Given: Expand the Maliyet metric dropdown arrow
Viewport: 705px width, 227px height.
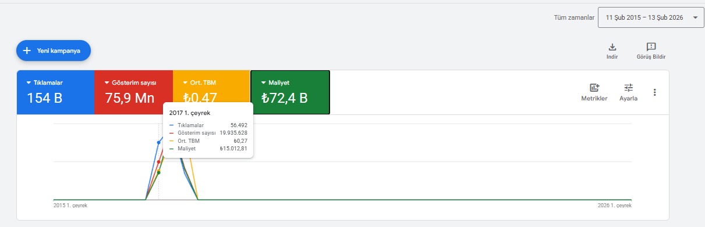Looking at the screenshot, I should 263,82.
